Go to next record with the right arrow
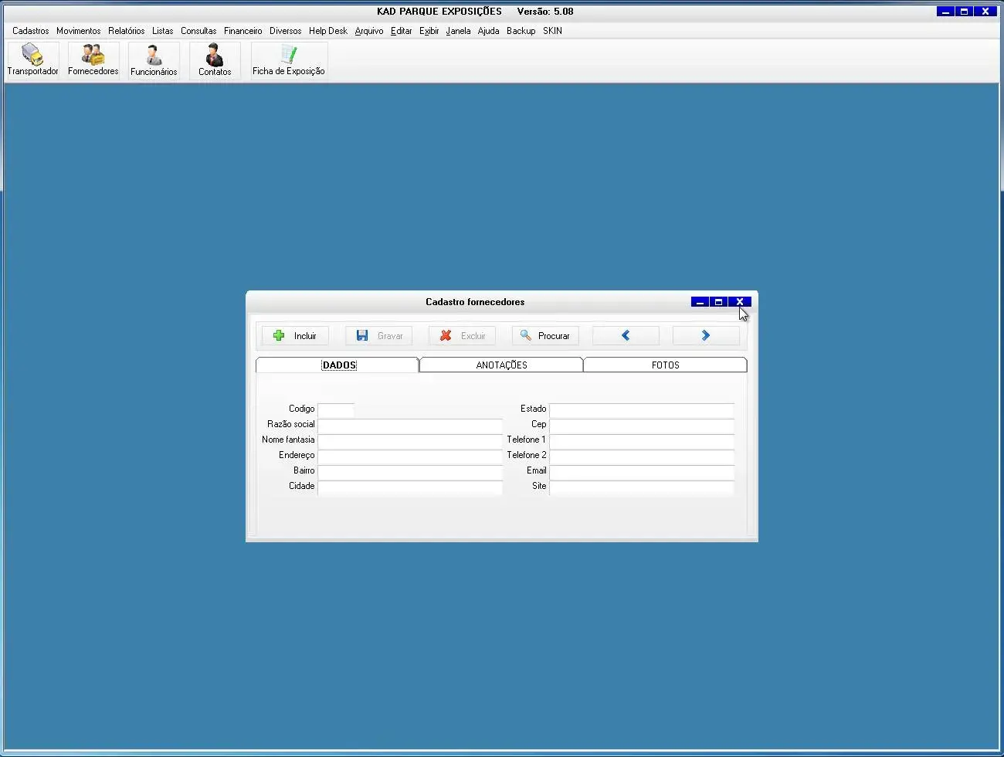The width and height of the screenshot is (1004, 757). pyautogui.click(x=706, y=336)
